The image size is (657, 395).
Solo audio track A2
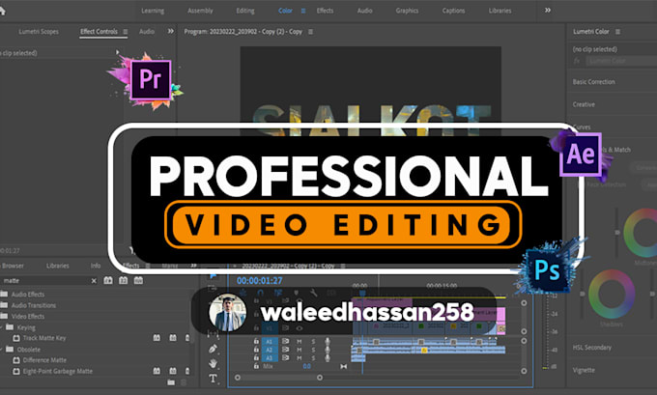(x=313, y=350)
